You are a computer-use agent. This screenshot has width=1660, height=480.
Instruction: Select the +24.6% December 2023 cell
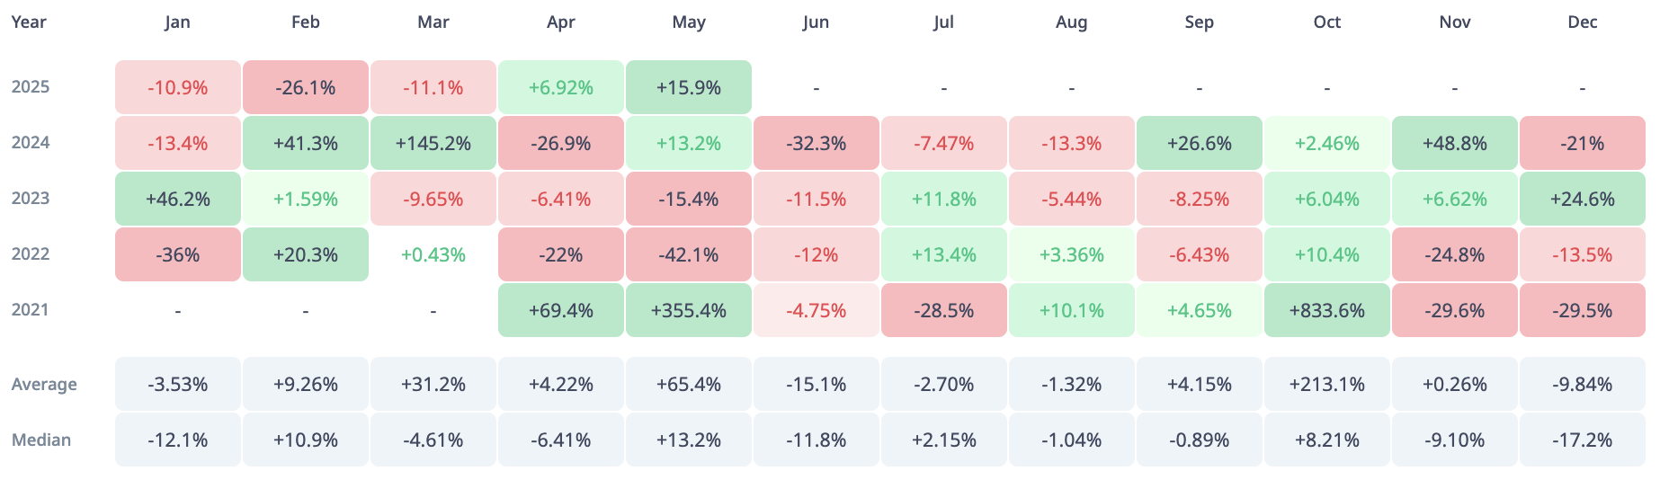tap(1582, 199)
